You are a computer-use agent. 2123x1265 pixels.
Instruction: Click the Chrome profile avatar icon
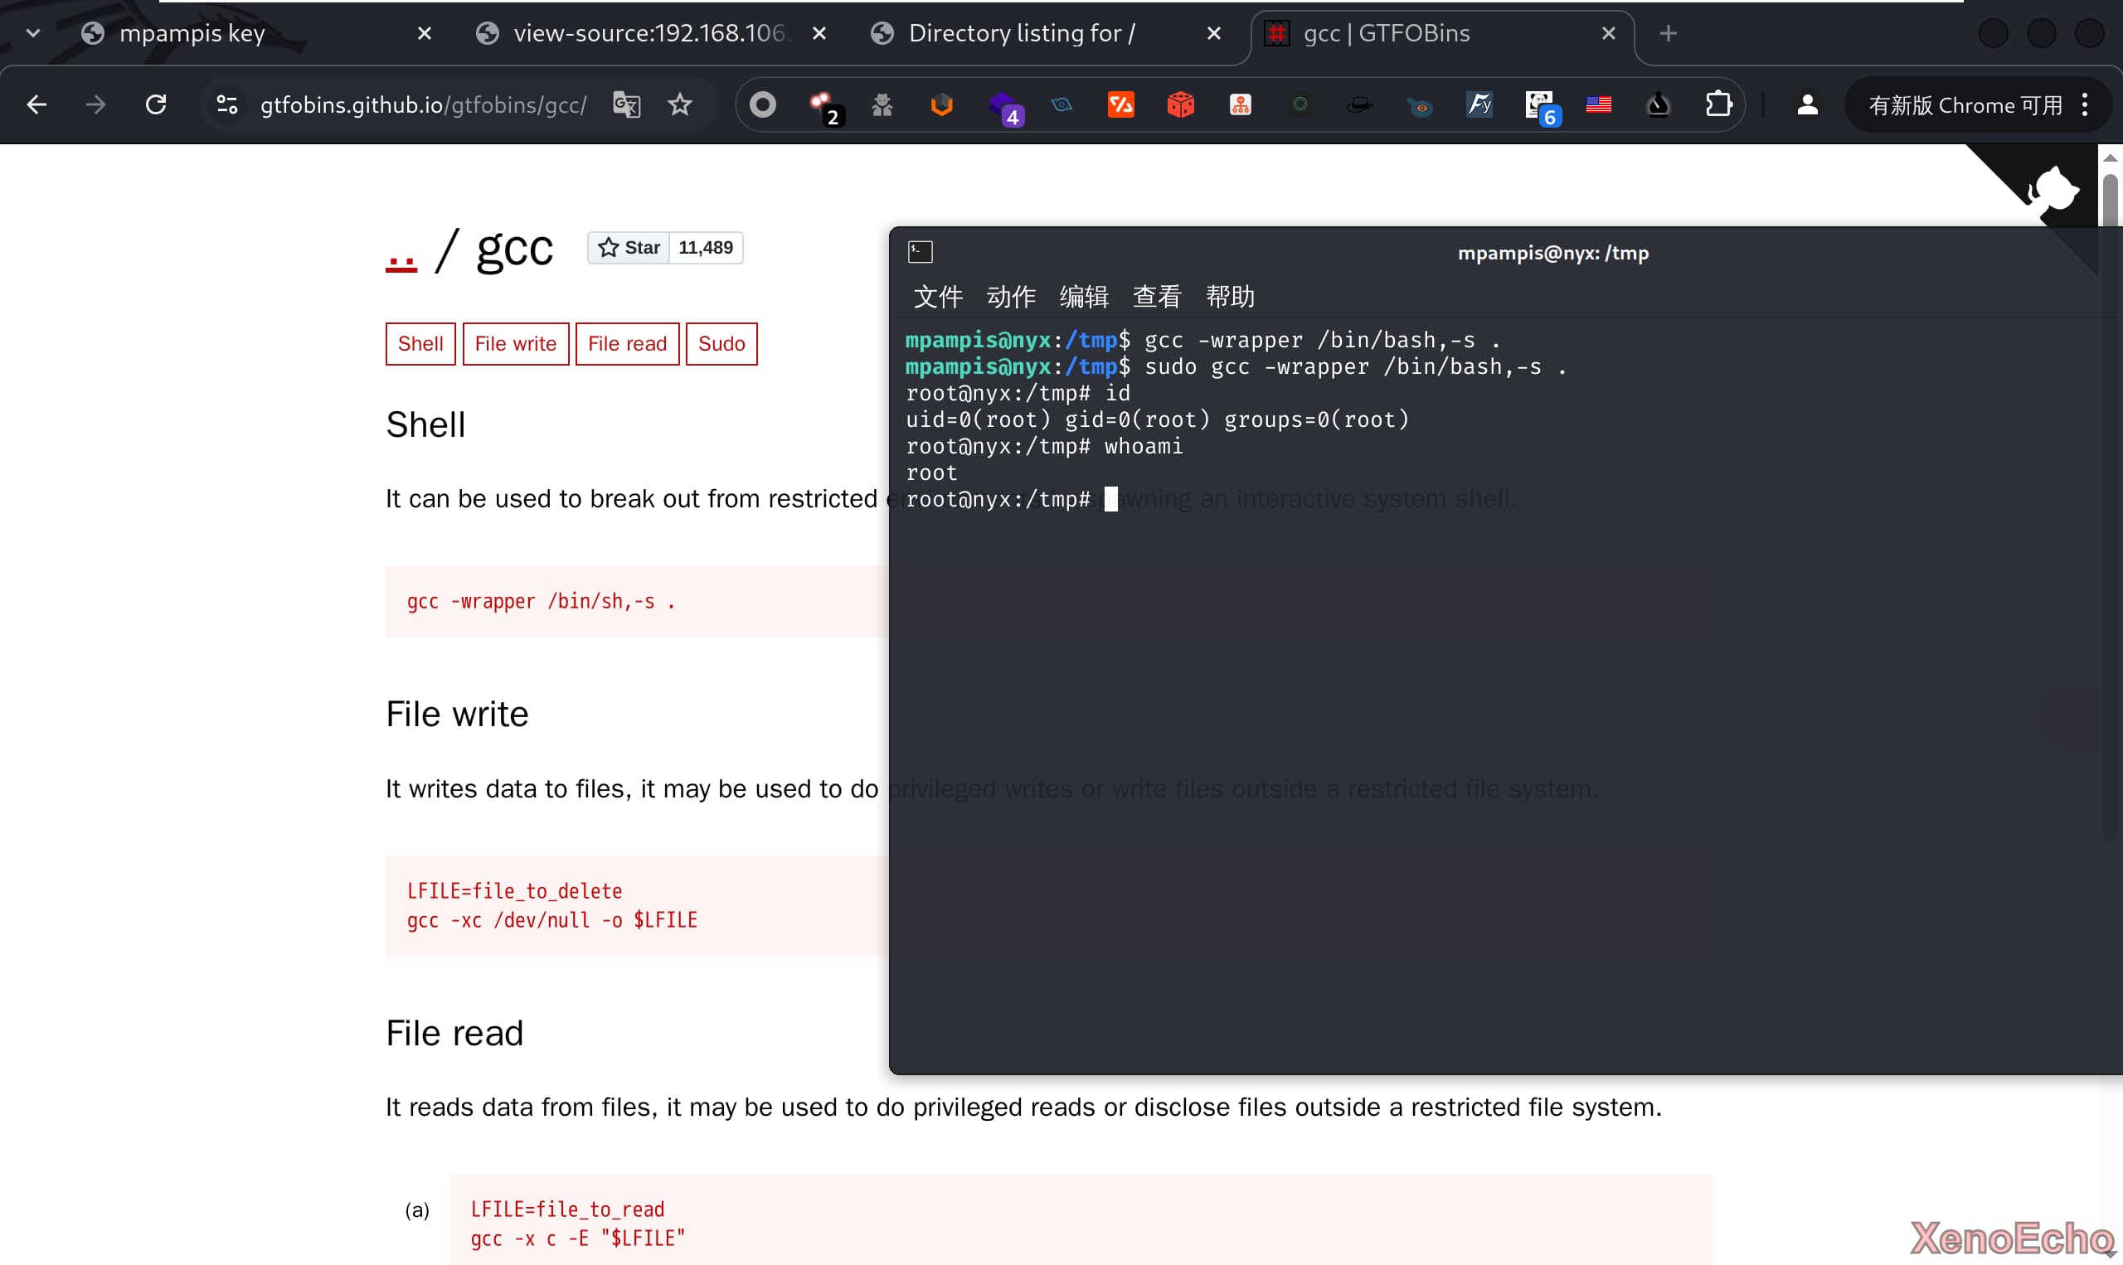coord(1807,104)
